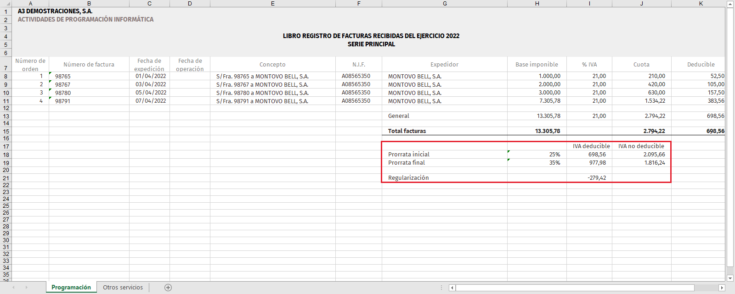Click the % IVA heading cell
This screenshot has height=294, width=735.
point(589,65)
